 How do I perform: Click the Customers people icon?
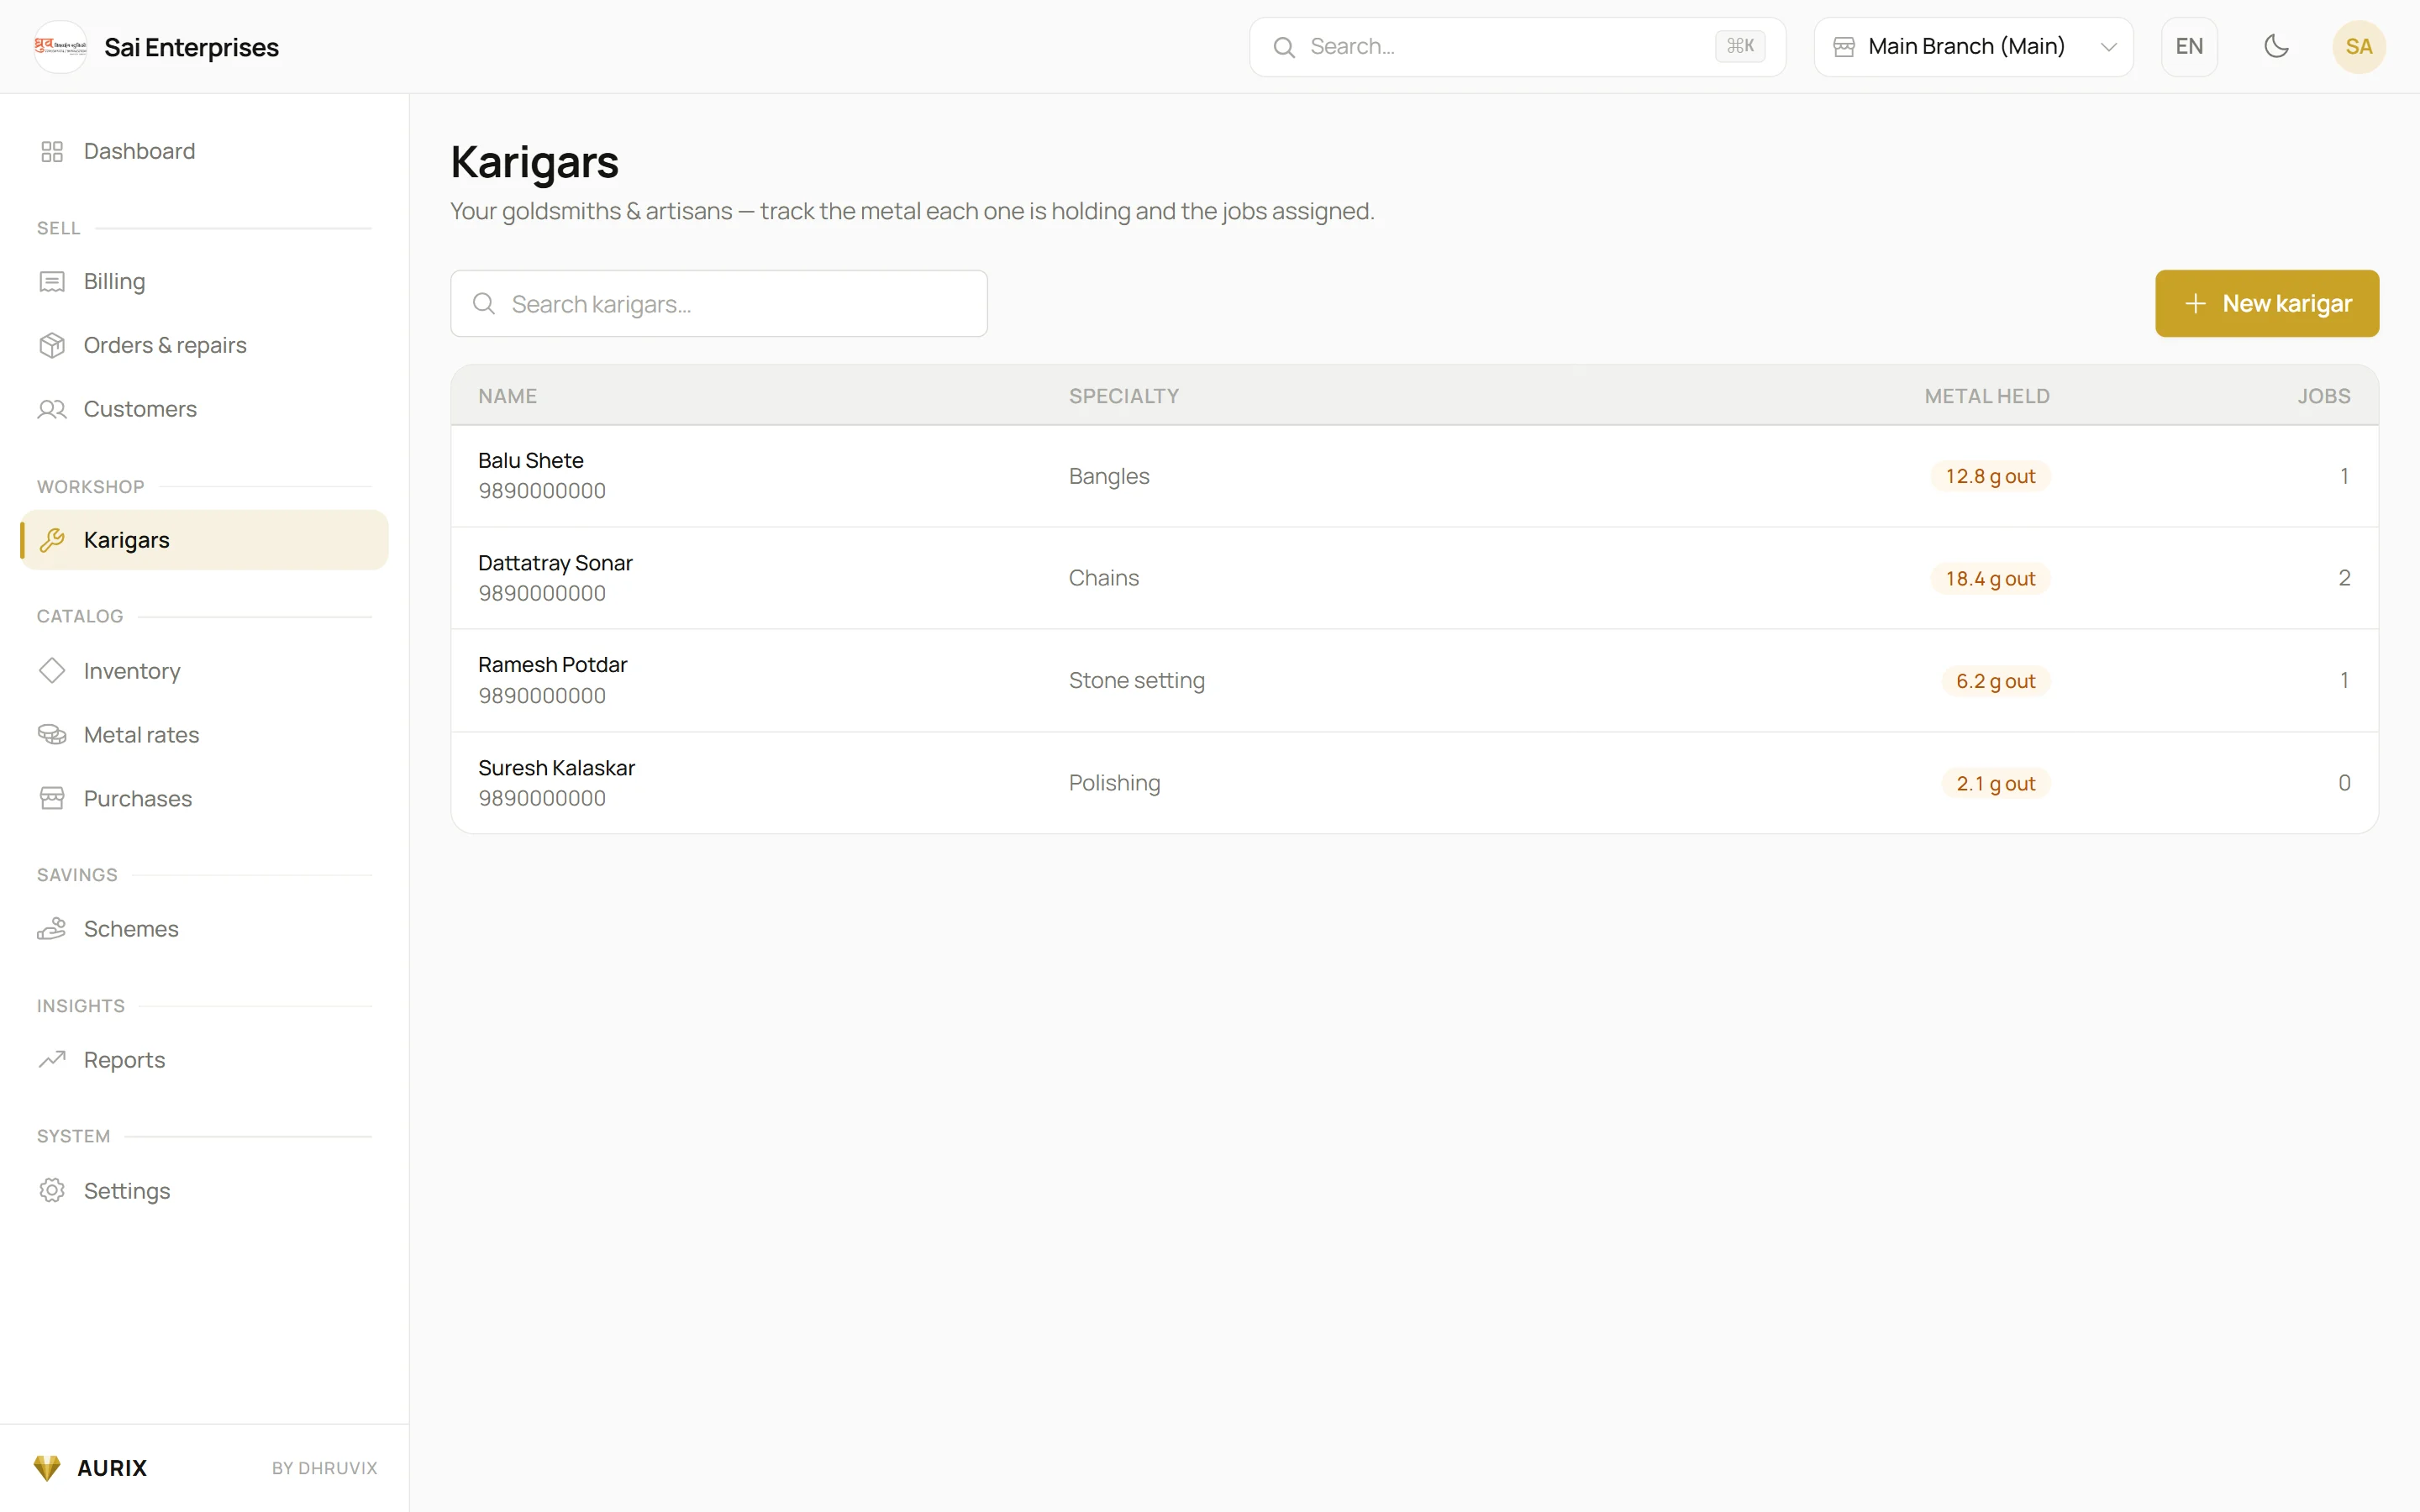point(52,409)
